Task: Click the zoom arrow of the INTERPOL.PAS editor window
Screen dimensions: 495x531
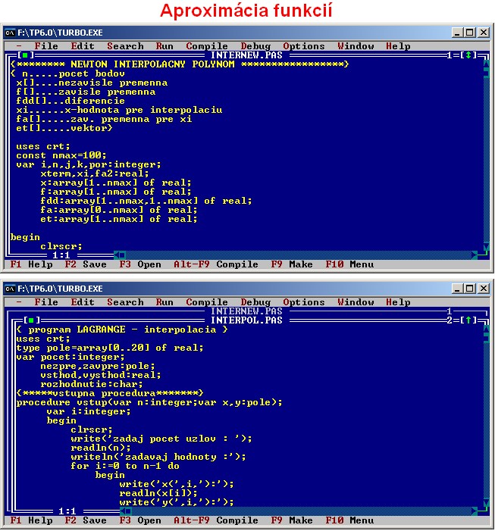Action: [x=468, y=320]
